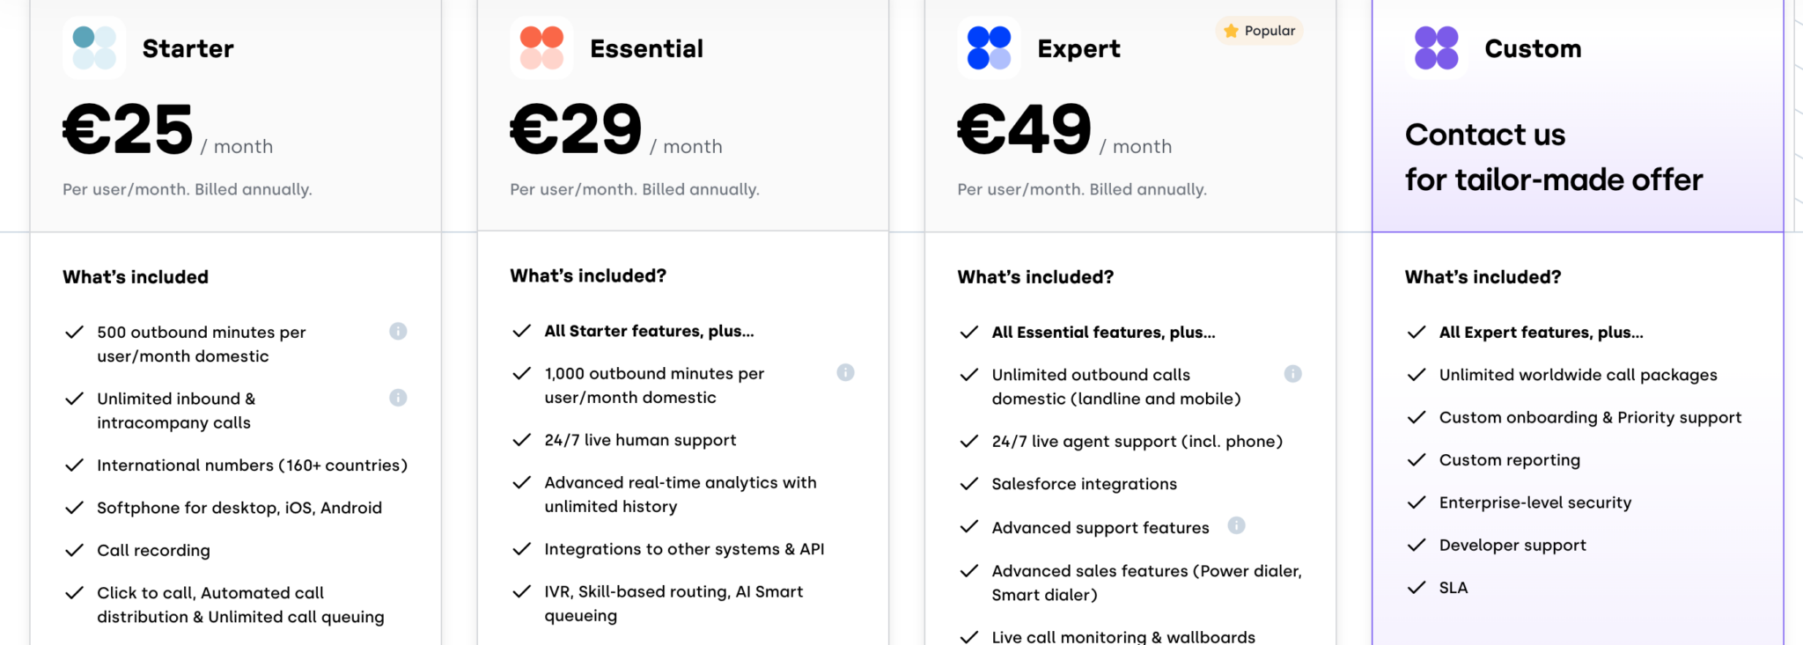Open info tooltip for 1,000 outbound minutes
This screenshot has width=1803, height=645.
846,373
